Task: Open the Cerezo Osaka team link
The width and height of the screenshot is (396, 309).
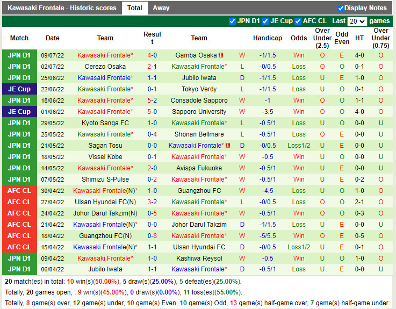Action: pos(105,67)
